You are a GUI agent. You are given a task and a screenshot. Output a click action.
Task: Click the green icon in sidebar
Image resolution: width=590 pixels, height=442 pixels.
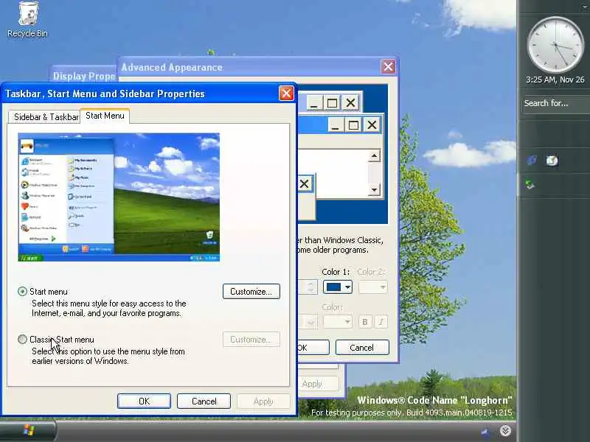click(530, 184)
